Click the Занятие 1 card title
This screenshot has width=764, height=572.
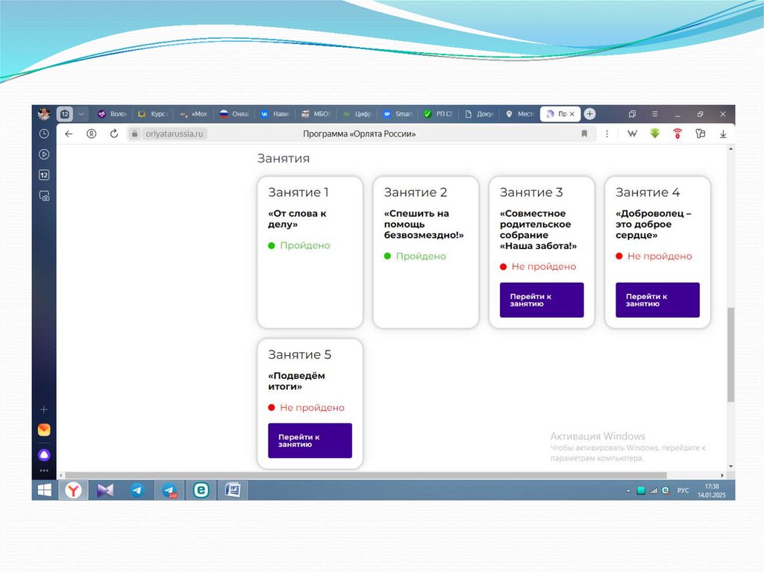coord(298,192)
